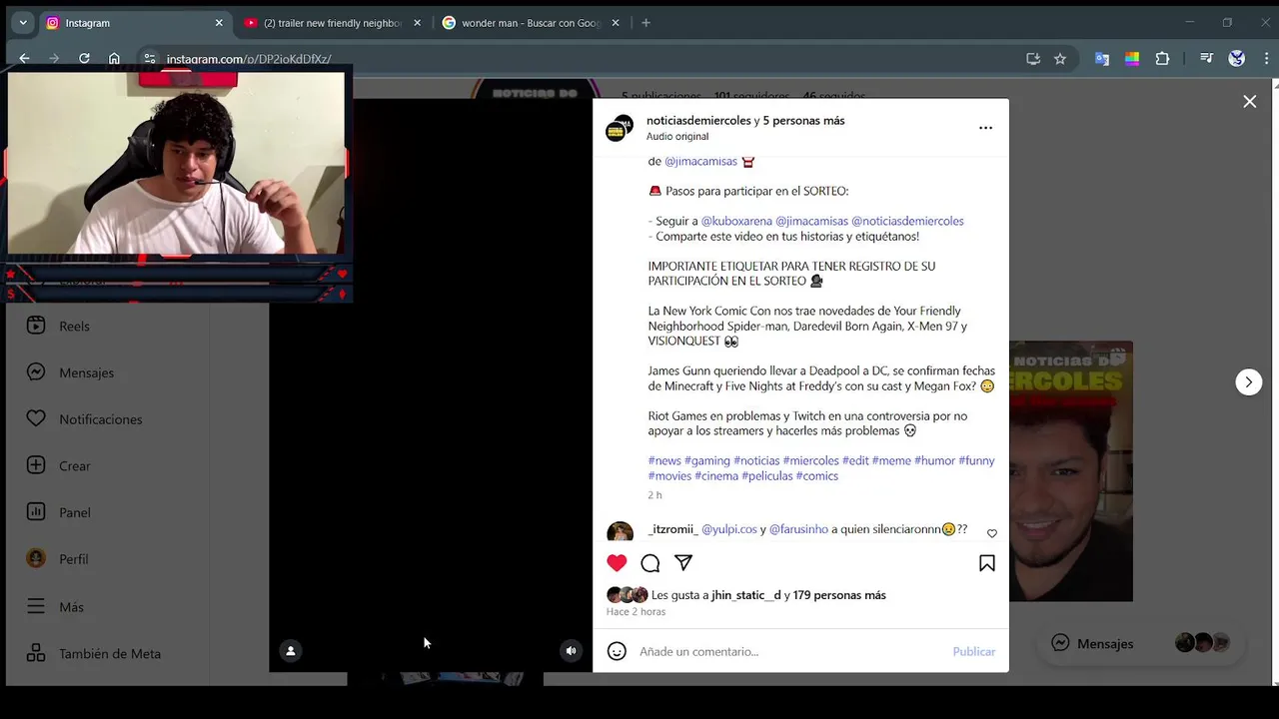1279x719 pixels.
Task: Unlike the post with red heart
Action: [617, 562]
